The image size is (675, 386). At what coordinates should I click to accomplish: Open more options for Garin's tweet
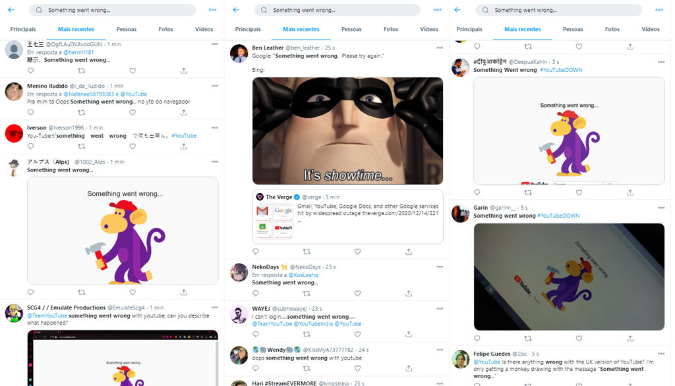tap(661, 208)
